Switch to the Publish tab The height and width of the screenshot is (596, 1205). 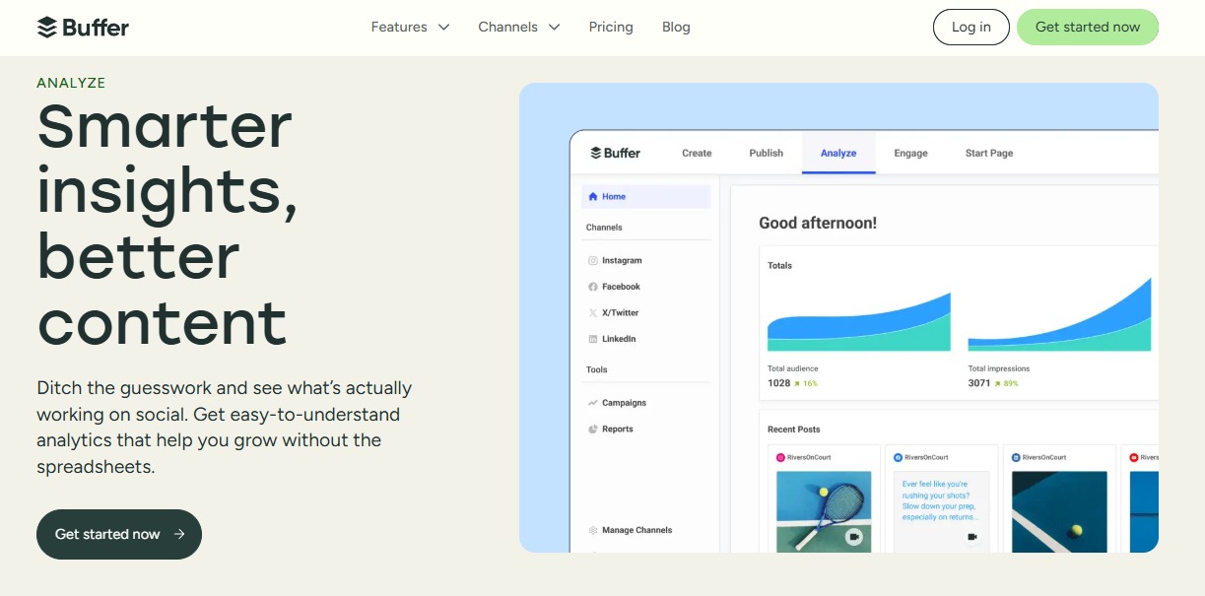[x=766, y=153]
